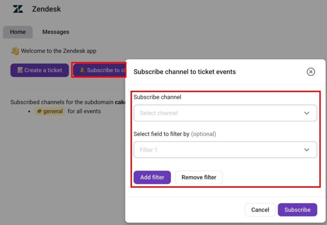The width and height of the screenshot is (327, 225).
Task: Switch to the Home tab
Action: (18, 32)
